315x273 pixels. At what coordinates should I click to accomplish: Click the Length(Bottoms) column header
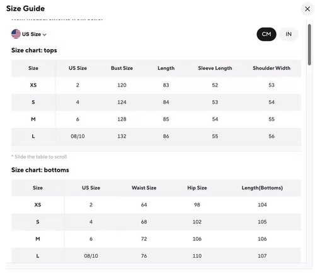tap(262, 188)
